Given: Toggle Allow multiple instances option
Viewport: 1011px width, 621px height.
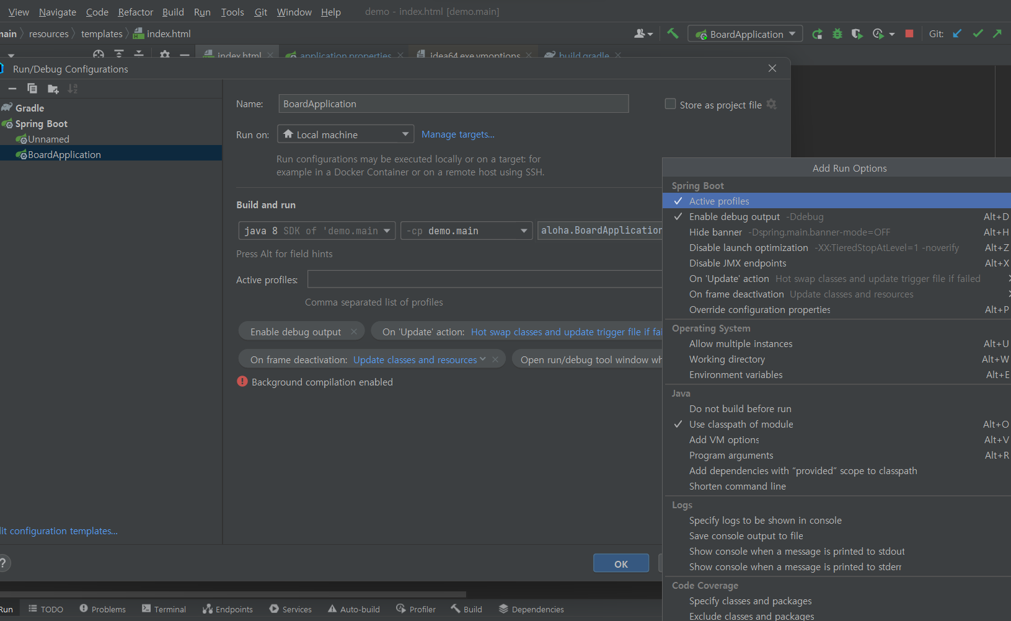Looking at the screenshot, I should pyautogui.click(x=837, y=343).
